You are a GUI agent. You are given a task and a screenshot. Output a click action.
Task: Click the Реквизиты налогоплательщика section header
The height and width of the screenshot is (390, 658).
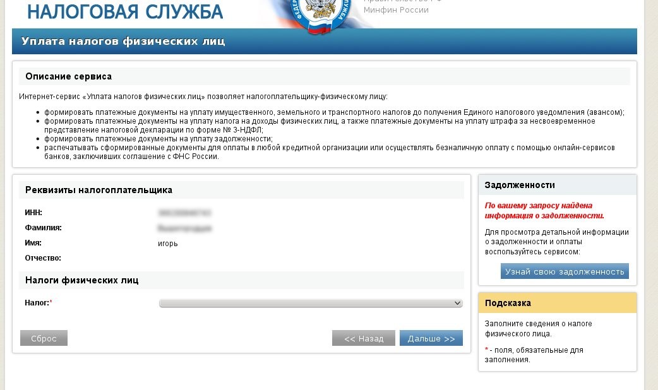coord(99,190)
